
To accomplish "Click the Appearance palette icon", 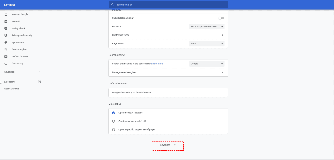I will click(6, 42).
